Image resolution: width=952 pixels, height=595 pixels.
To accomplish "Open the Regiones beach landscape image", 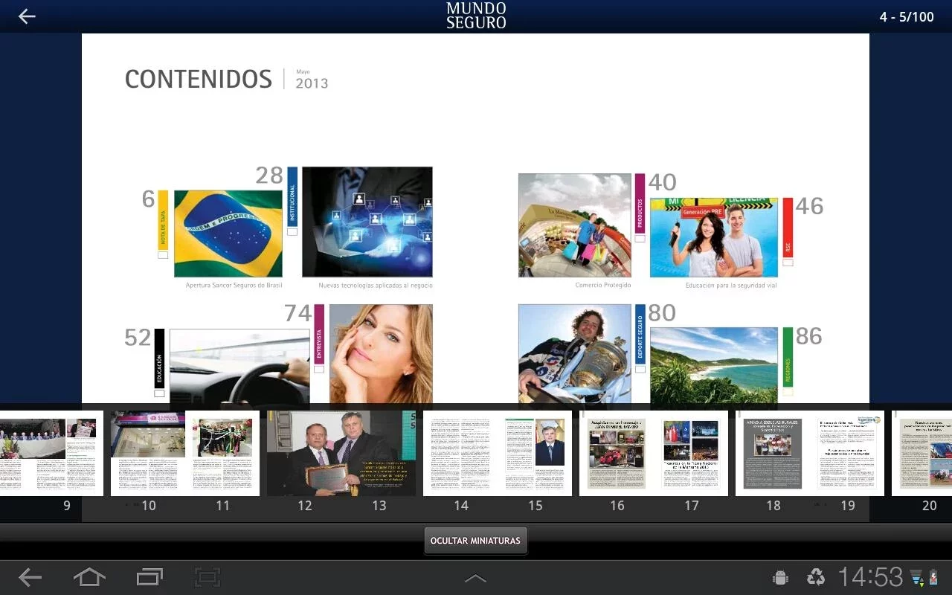I will tap(714, 365).
